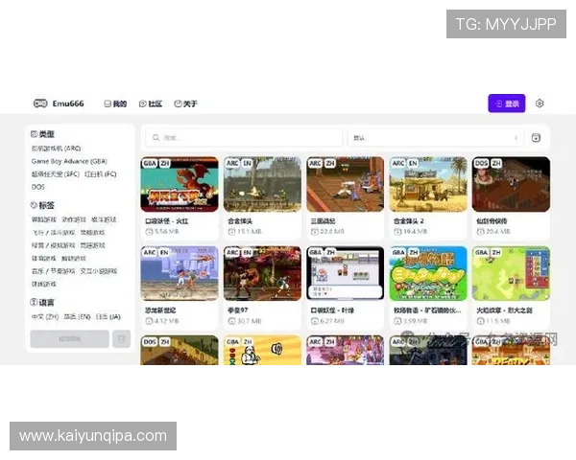Select the 休闲游戏 tag

click(44, 284)
